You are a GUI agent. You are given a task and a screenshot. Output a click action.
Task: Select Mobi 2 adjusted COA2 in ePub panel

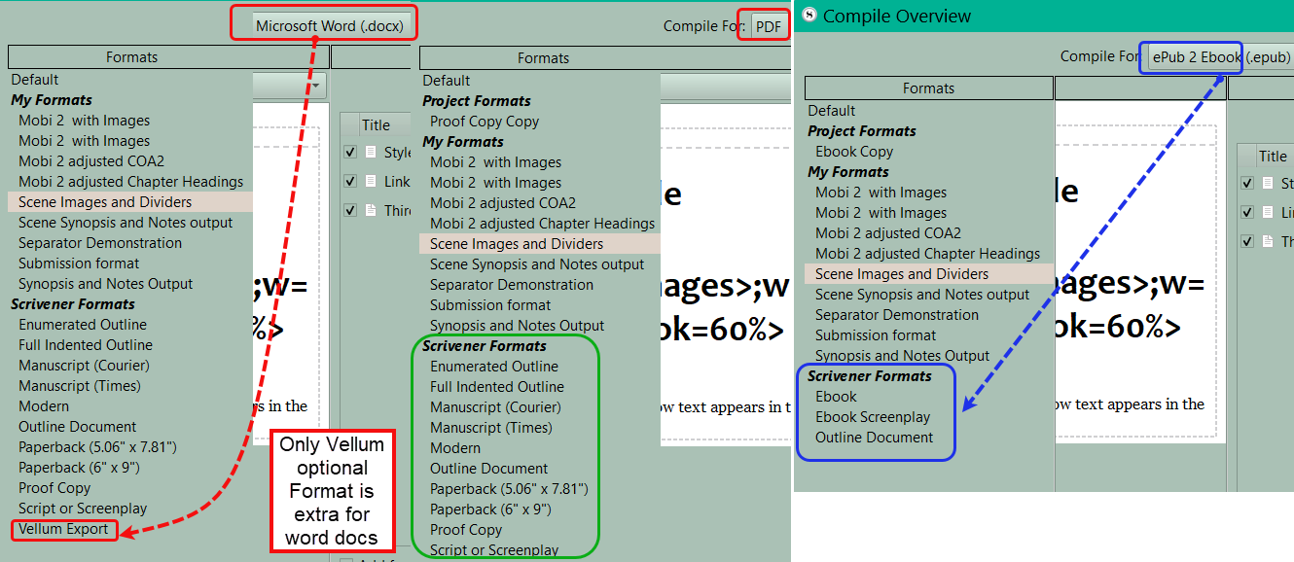(x=888, y=233)
